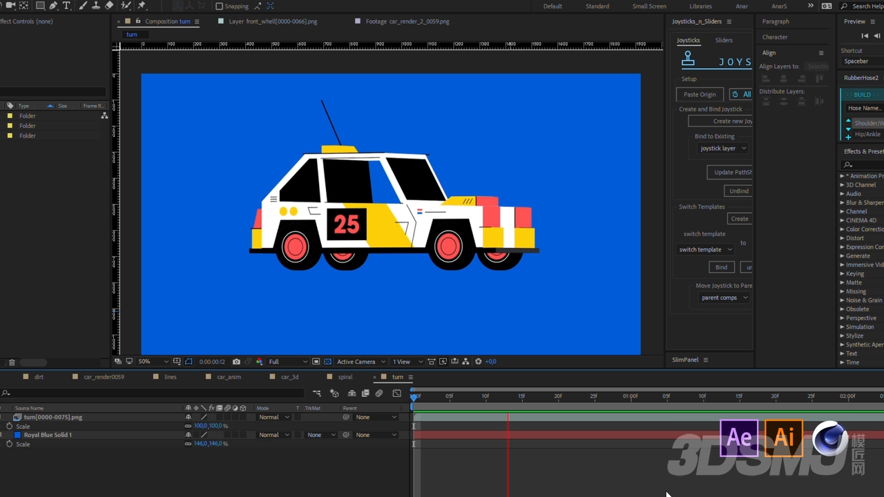Select the Eraser tool

click(x=110, y=6)
